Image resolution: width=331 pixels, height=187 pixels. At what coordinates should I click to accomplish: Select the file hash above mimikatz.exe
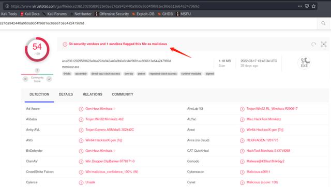pyautogui.click(x=116, y=61)
